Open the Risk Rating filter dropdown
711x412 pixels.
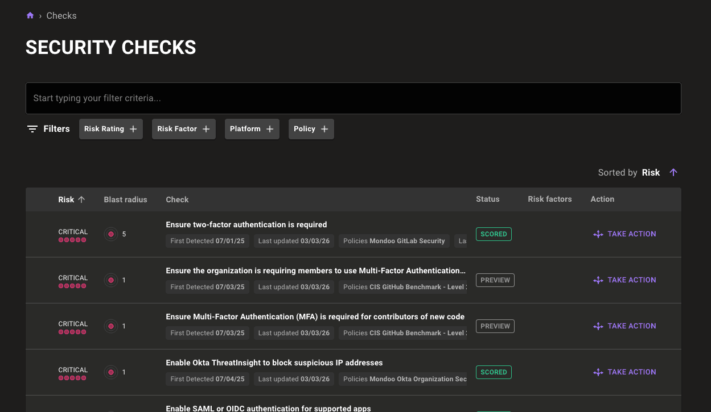click(110, 129)
